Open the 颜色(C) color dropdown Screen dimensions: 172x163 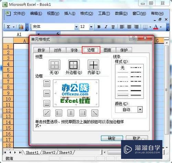140,110
